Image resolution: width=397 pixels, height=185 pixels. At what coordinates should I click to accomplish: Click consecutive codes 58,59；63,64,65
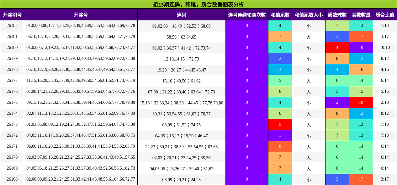(x=182, y=37)
